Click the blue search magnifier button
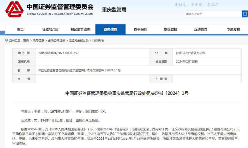248x148 pixels. pos(245,14)
